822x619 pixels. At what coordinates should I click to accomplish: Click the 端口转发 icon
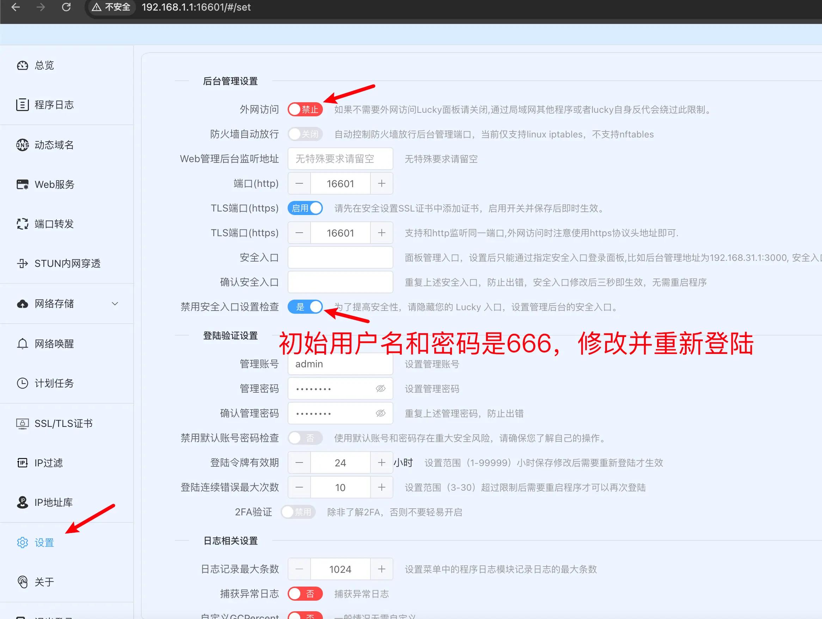[22, 224]
